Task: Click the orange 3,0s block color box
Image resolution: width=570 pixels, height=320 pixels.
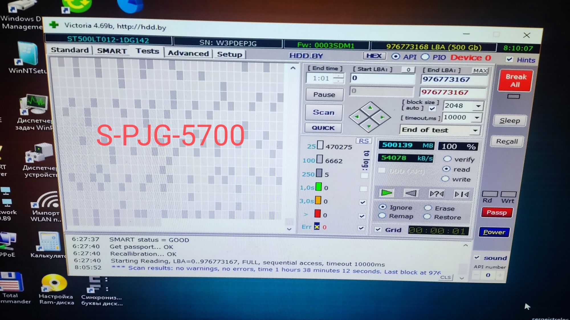Action: (318, 200)
